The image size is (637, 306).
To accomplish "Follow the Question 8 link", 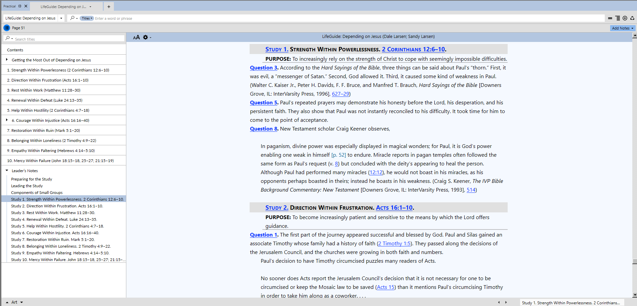I will pos(263,129).
